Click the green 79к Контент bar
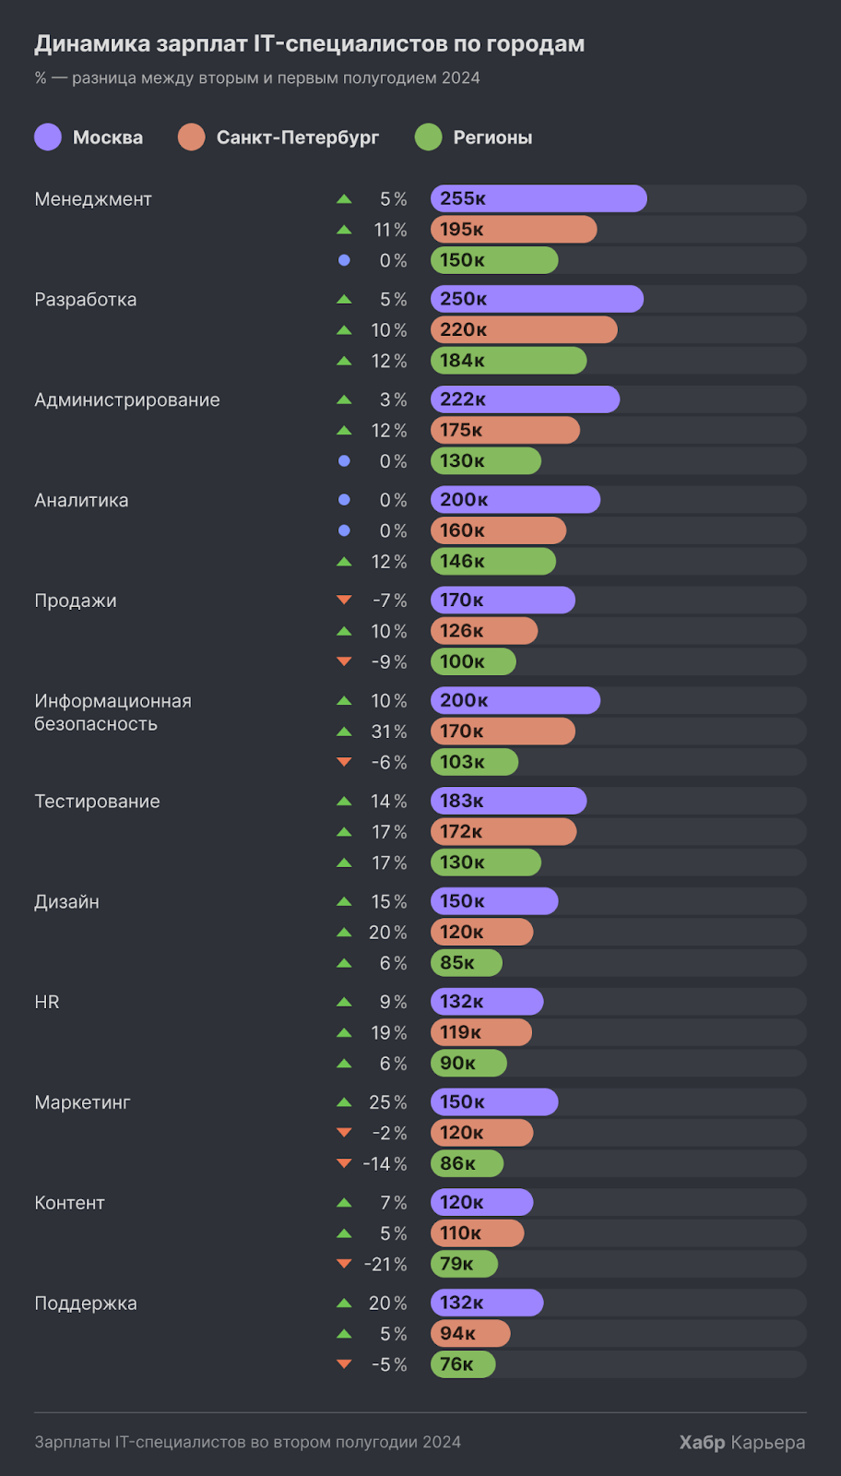 [x=464, y=1264]
